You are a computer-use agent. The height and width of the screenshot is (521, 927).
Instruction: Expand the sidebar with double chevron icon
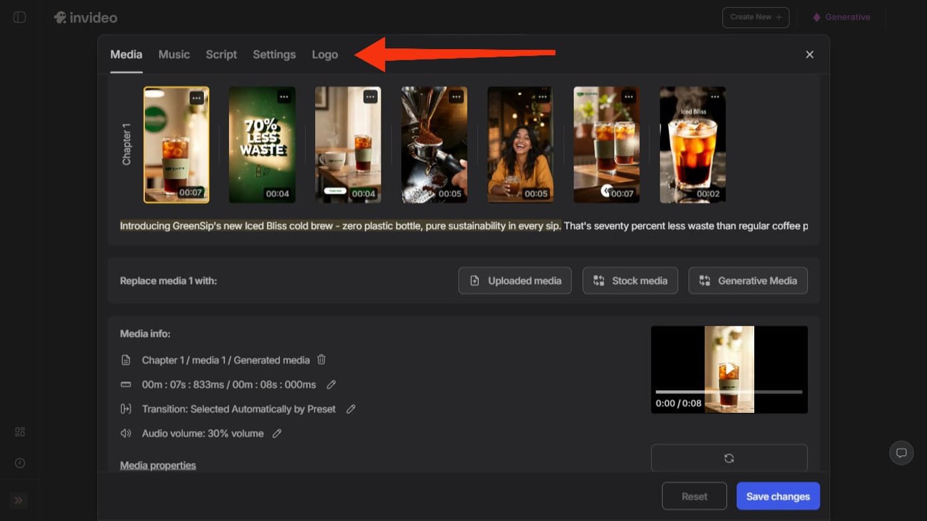pos(19,500)
